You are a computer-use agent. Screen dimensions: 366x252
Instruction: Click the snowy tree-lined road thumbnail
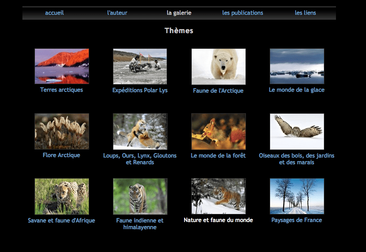pos(297,196)
